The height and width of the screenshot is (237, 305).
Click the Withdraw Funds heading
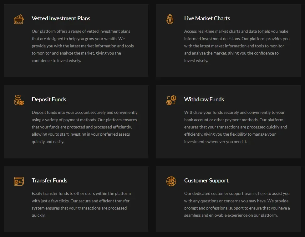(204, 99)
